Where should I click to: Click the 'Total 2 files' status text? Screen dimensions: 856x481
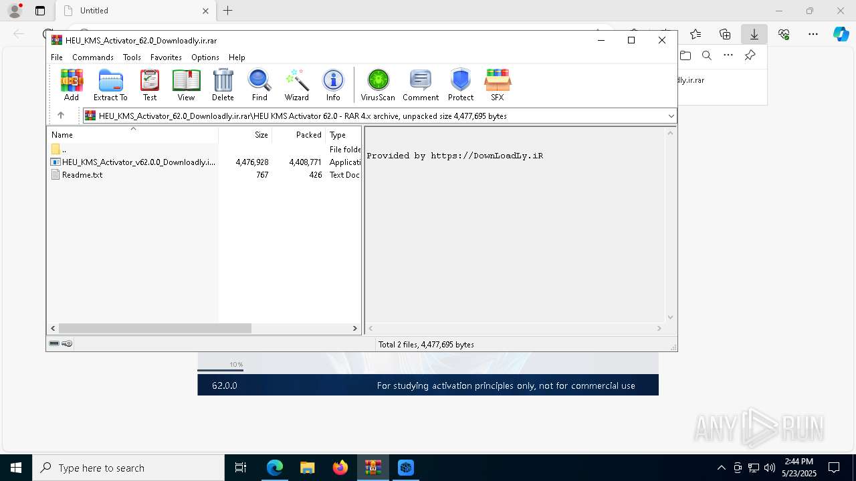coord(426,345)
